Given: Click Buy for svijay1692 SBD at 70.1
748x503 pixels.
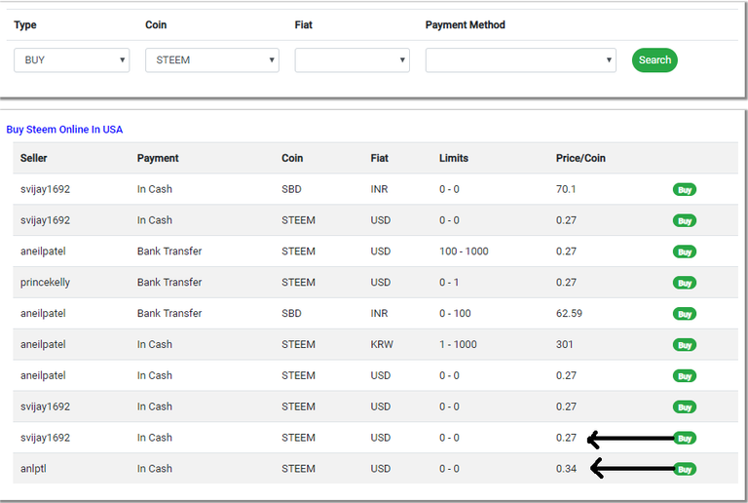Looking at the screenshot, I should [x=685, y=190].
